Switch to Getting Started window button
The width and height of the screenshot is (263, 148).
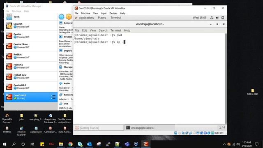[99, 128]
